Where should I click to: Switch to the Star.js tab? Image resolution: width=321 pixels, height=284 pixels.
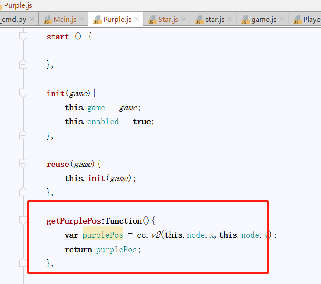pos(168,20)
